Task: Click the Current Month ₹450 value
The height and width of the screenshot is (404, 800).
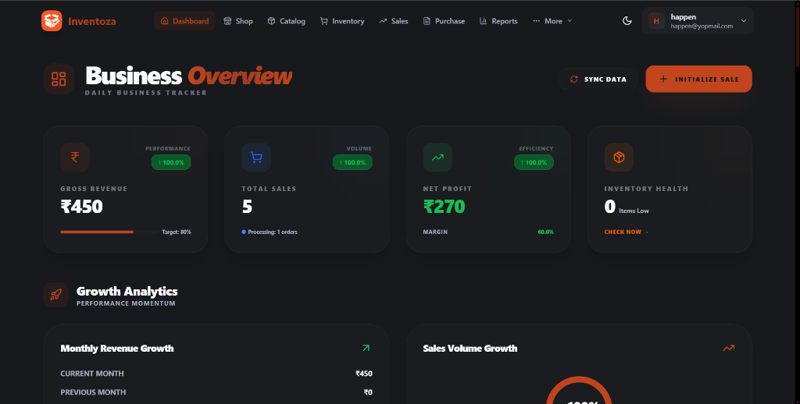Action: coord(364,374)
